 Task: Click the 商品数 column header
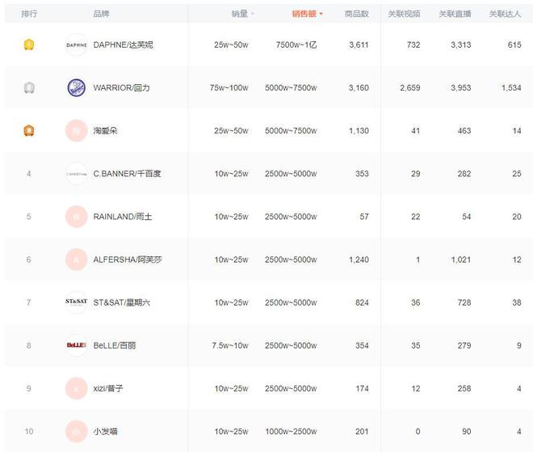(357, 14)
